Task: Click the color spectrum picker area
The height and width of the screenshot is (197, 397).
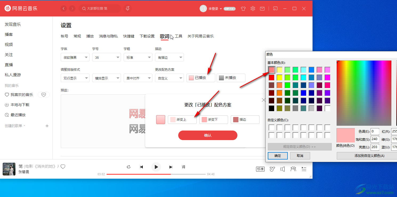Action: click(364, 93)
